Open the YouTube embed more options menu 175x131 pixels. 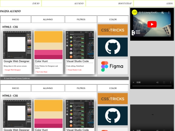click(169, 13)
